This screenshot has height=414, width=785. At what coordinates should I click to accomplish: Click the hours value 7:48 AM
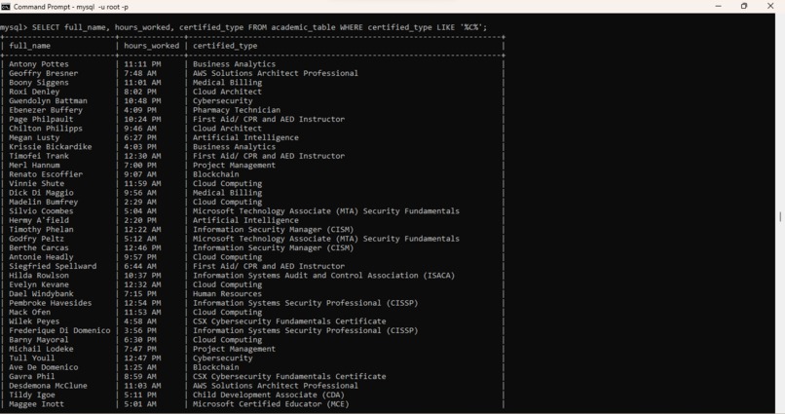(x=139, y=73)
